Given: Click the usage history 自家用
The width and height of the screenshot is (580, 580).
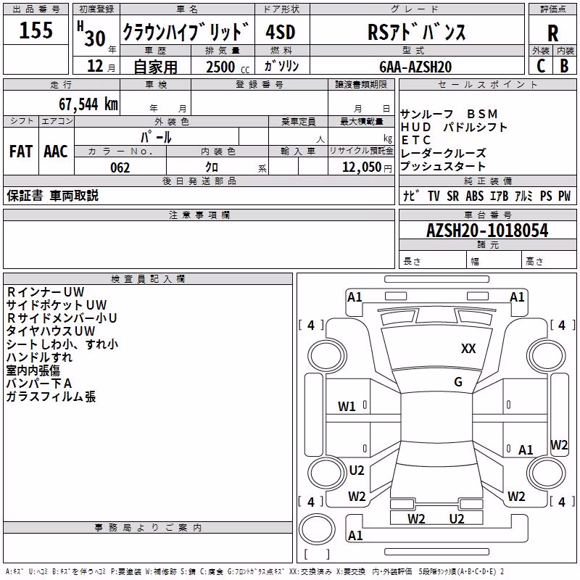Looking at the screenshot, I should (x=155, y=67).
